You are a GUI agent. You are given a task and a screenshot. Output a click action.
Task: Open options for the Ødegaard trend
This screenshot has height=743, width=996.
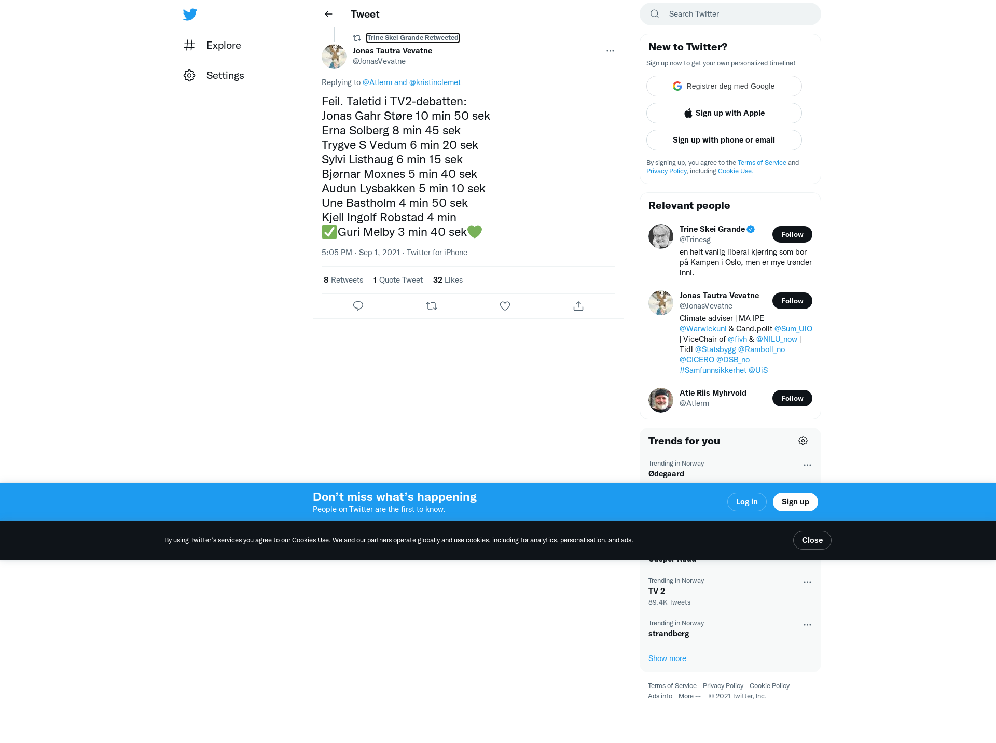point(807,465)
